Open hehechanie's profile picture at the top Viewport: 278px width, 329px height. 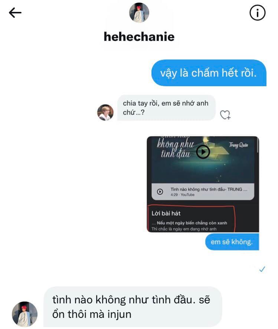[139, 13]
